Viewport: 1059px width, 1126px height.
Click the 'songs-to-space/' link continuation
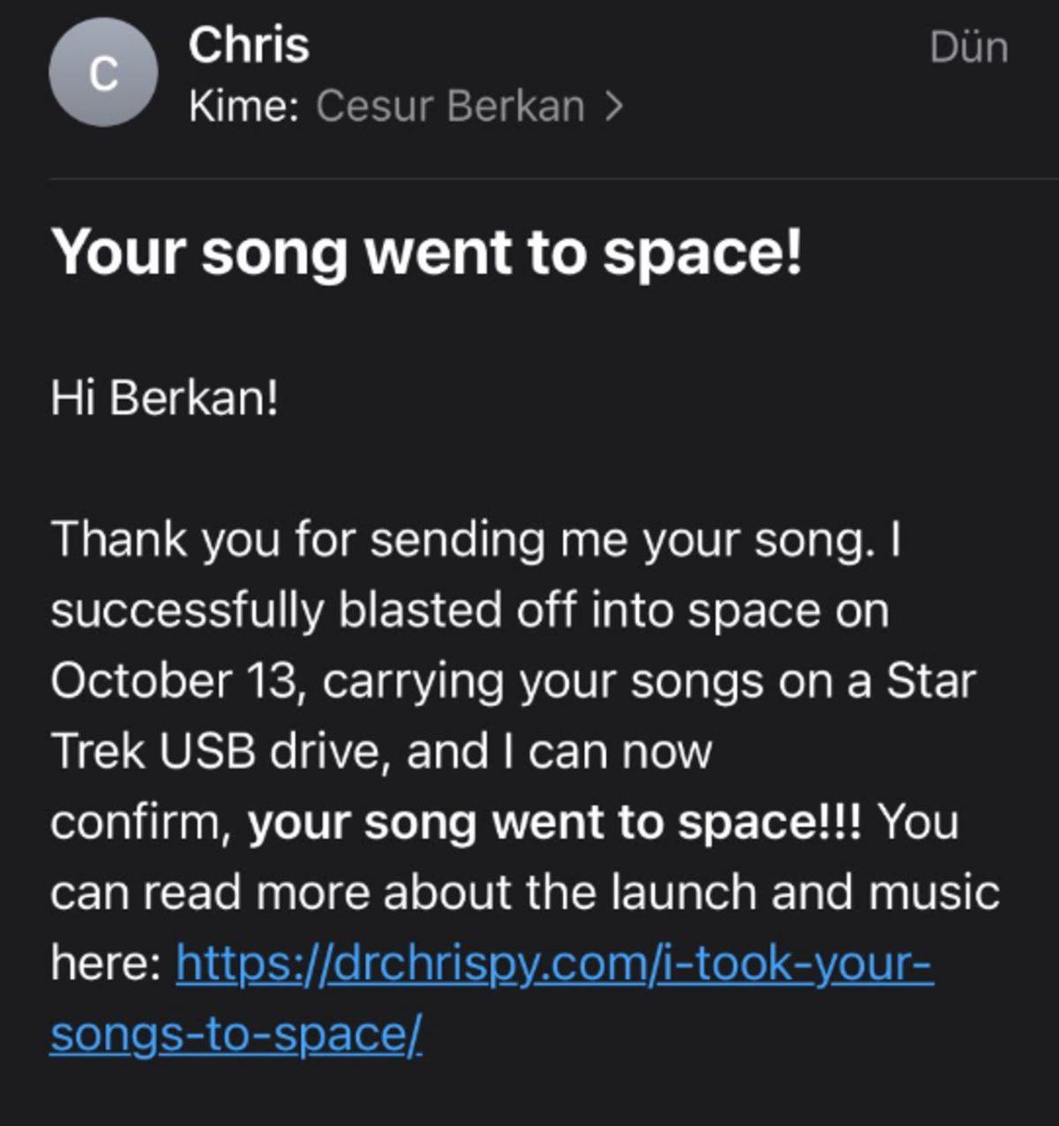pos(236,1033)
